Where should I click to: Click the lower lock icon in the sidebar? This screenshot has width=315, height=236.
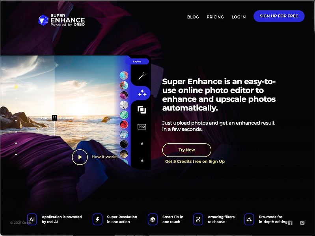(142, 160)
